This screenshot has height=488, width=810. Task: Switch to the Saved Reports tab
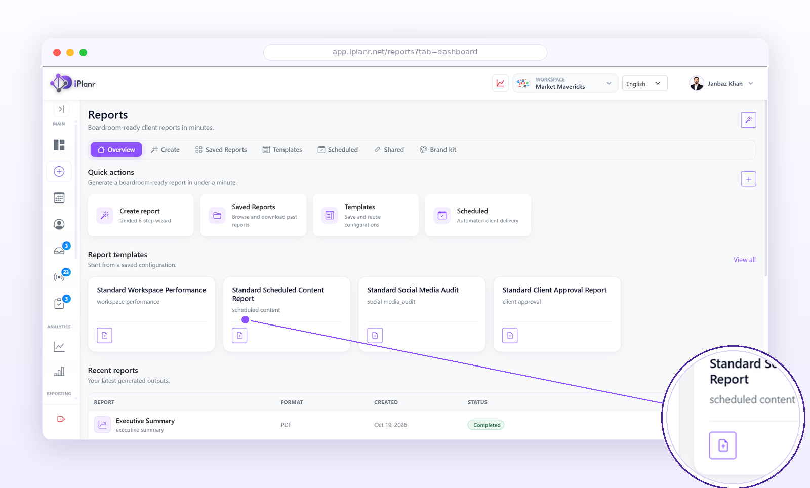click(x=221, y=150)
